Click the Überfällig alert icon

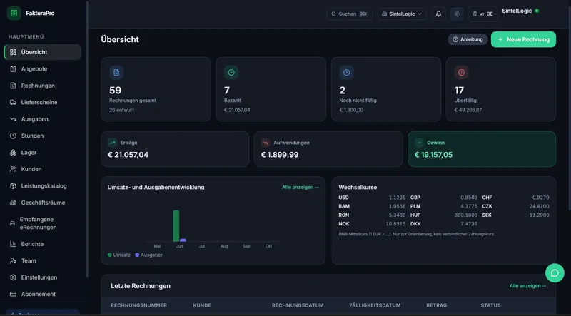point(461,73)
